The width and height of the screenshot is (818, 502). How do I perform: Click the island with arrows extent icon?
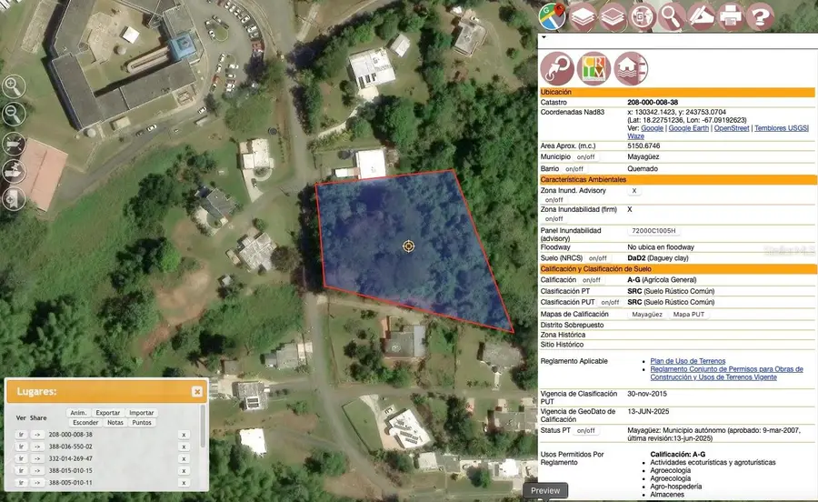pos(14,144)
